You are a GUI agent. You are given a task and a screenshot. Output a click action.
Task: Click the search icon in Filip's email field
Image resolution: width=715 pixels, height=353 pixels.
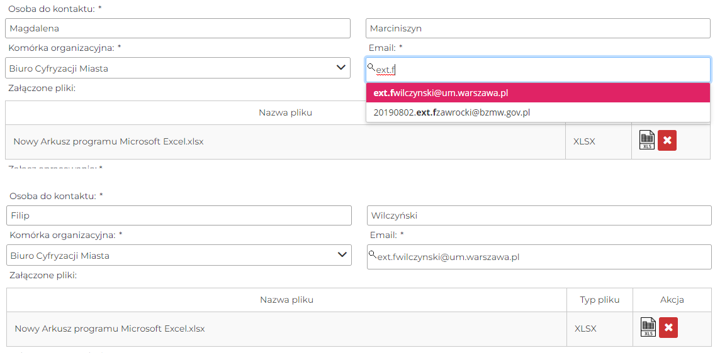[373, 254]
